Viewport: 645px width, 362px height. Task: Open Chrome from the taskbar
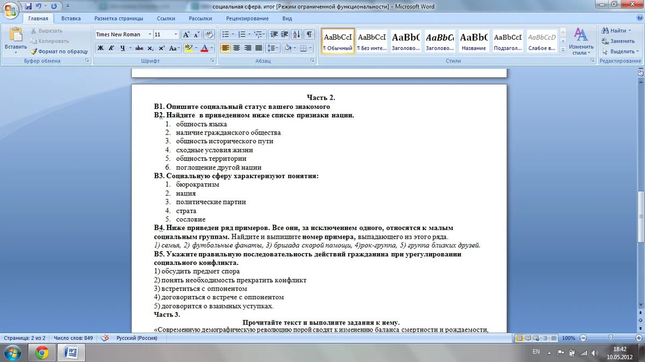42,352
